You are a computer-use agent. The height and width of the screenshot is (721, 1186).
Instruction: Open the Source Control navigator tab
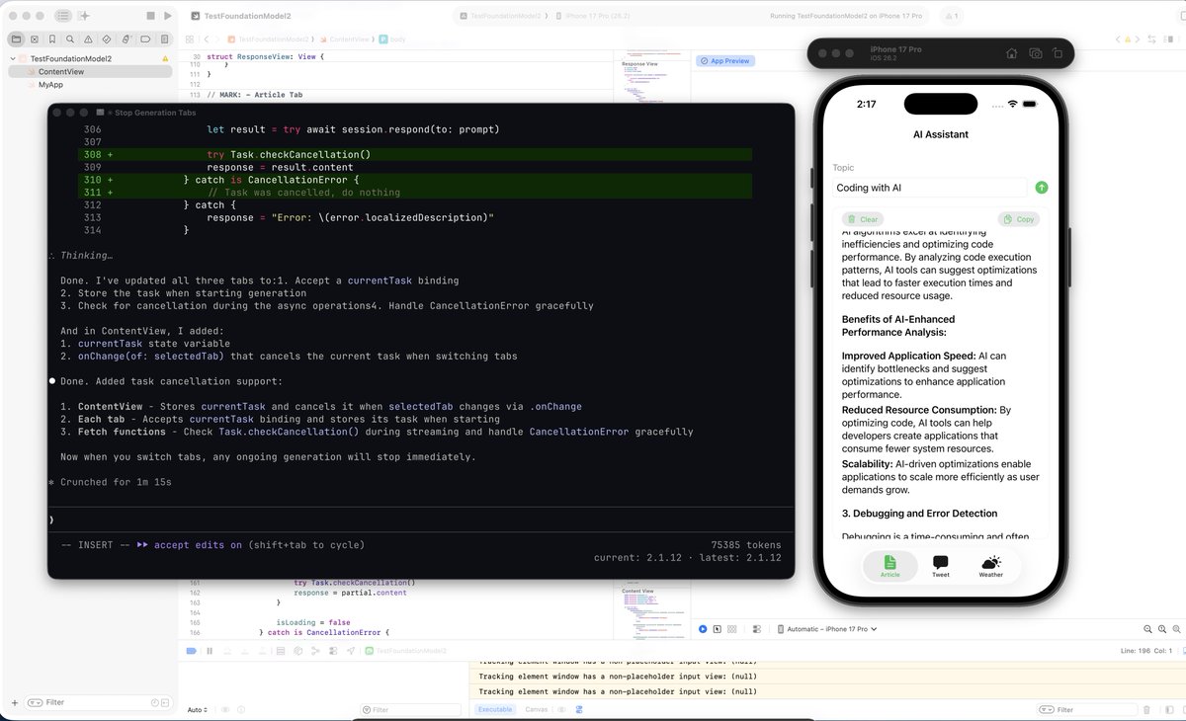pos(34,40)
